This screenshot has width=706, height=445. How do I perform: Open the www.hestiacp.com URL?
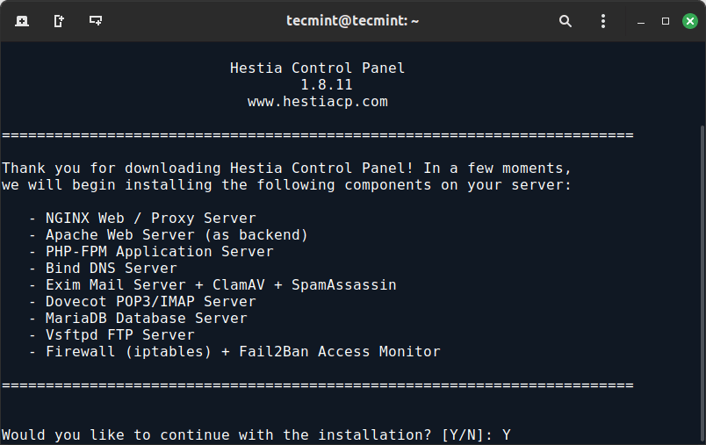pyautogui.click(x=317, y=102)
